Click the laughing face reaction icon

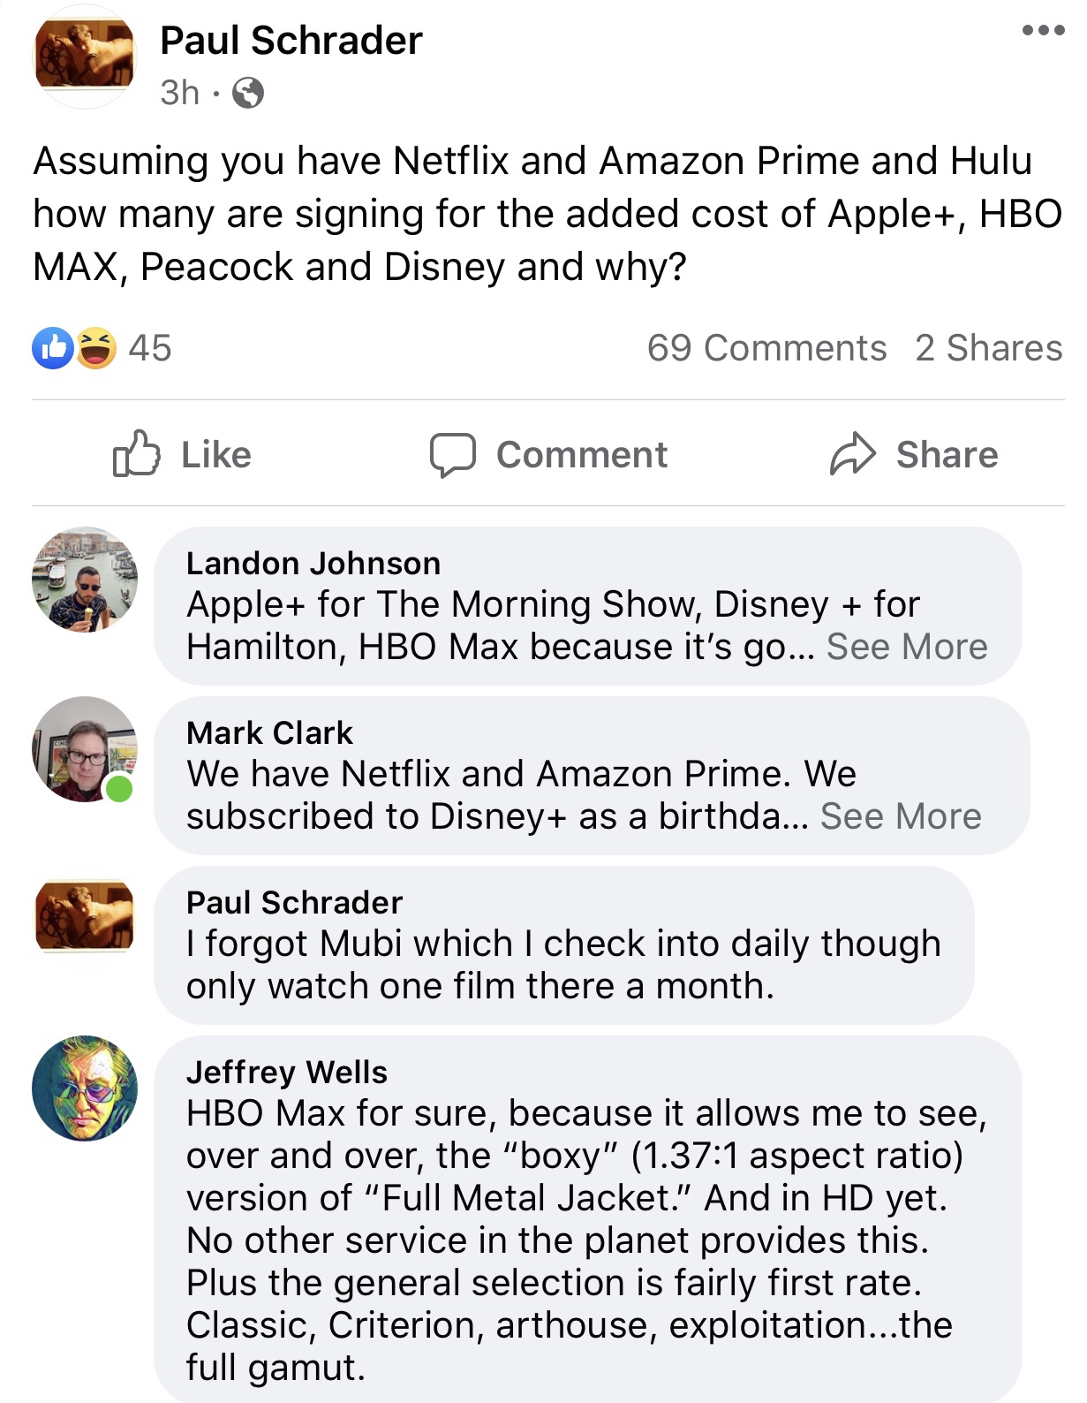(x=96, y=348)
